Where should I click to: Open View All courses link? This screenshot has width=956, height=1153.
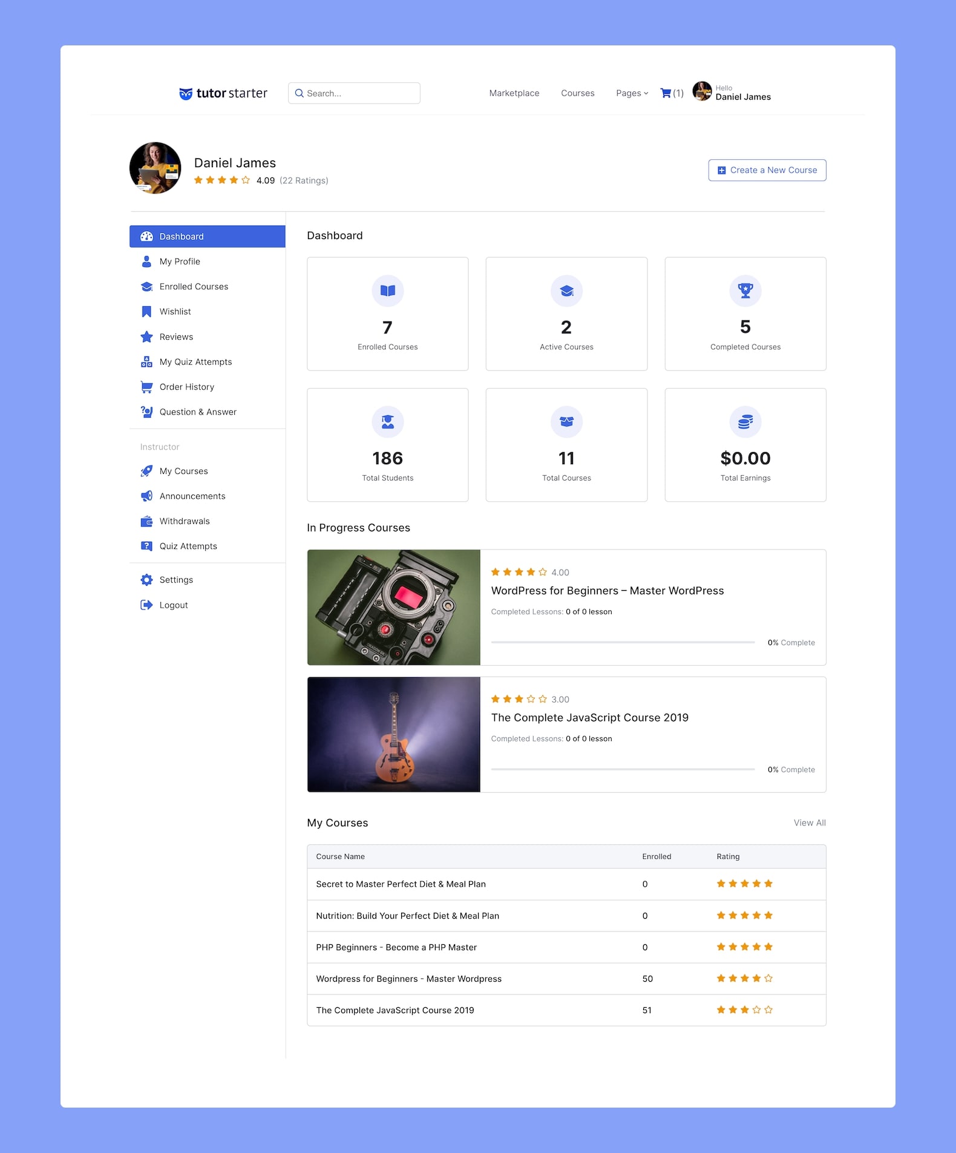(x=810, y=823)
